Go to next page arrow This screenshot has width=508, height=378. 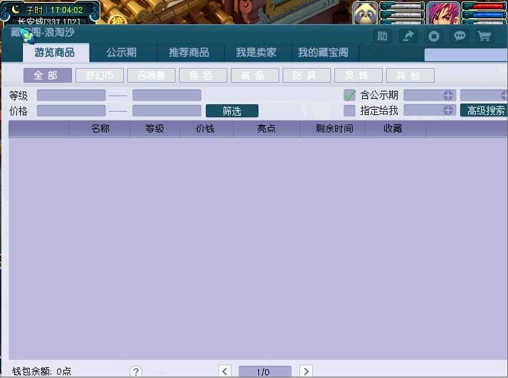[x=305, y=371]
